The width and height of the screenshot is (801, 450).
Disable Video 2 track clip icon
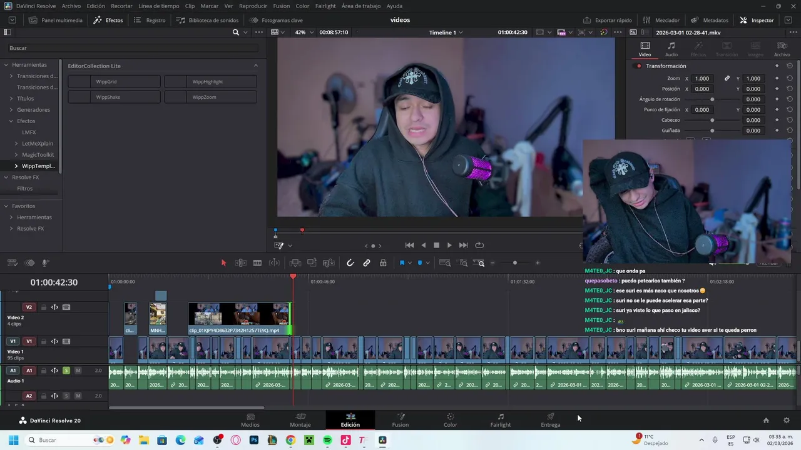coord(66,307)
